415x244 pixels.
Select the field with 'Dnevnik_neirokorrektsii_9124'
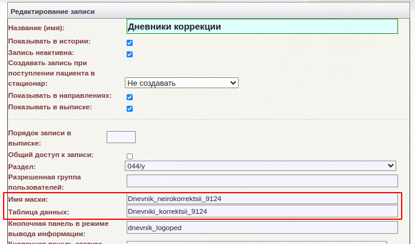262,198
